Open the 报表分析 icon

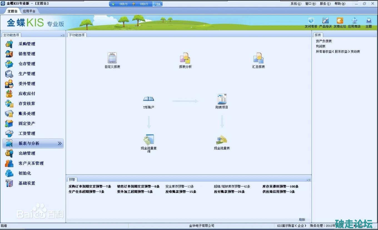[x=185, y=58]
